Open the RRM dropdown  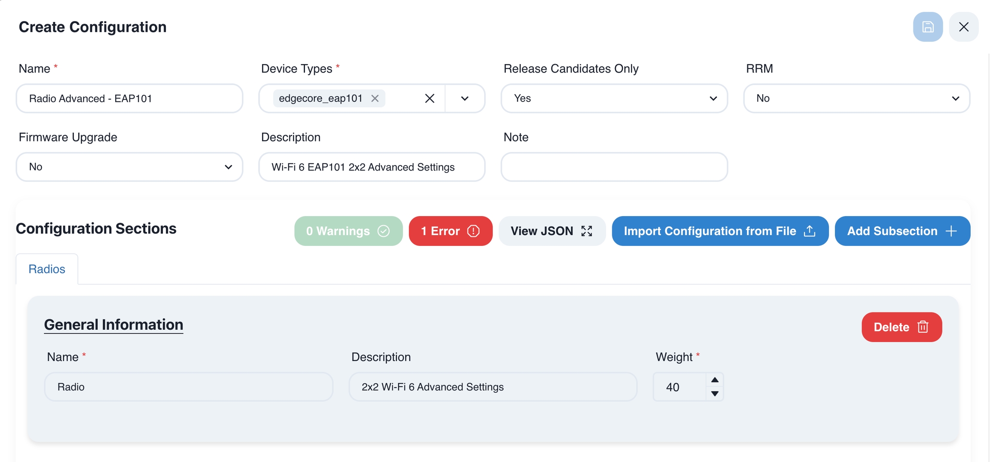pos(856,98)
